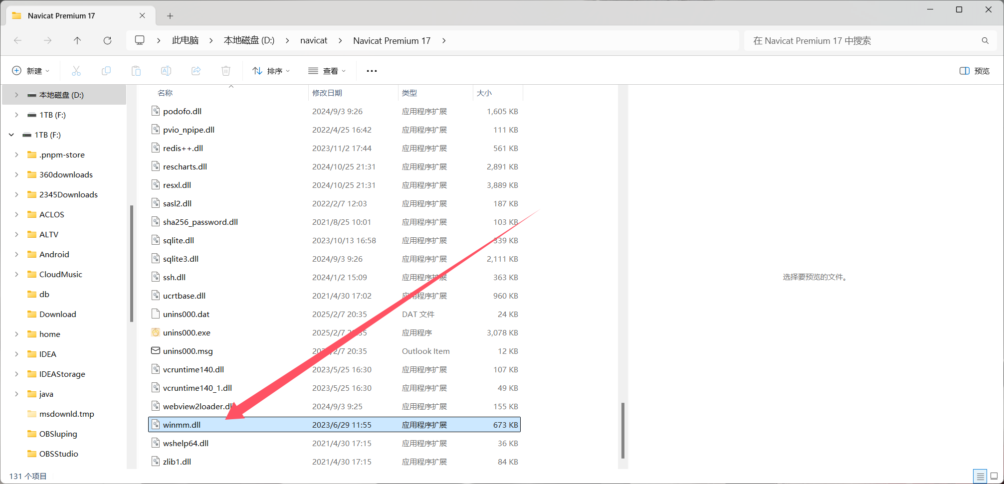Select the wshelp64.dll file

tap(334, 443)
